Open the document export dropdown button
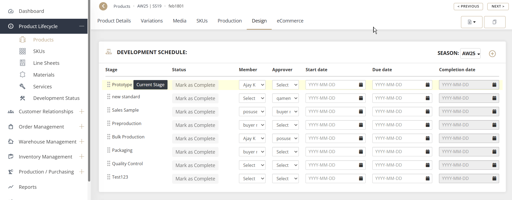 point(471,22)
